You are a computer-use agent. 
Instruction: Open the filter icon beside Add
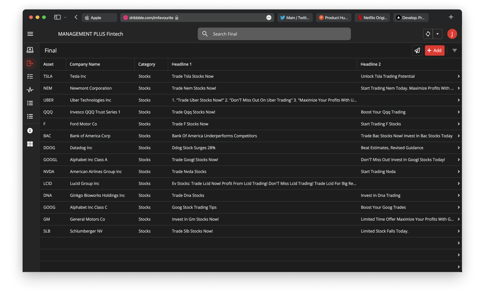pos(454,50)
